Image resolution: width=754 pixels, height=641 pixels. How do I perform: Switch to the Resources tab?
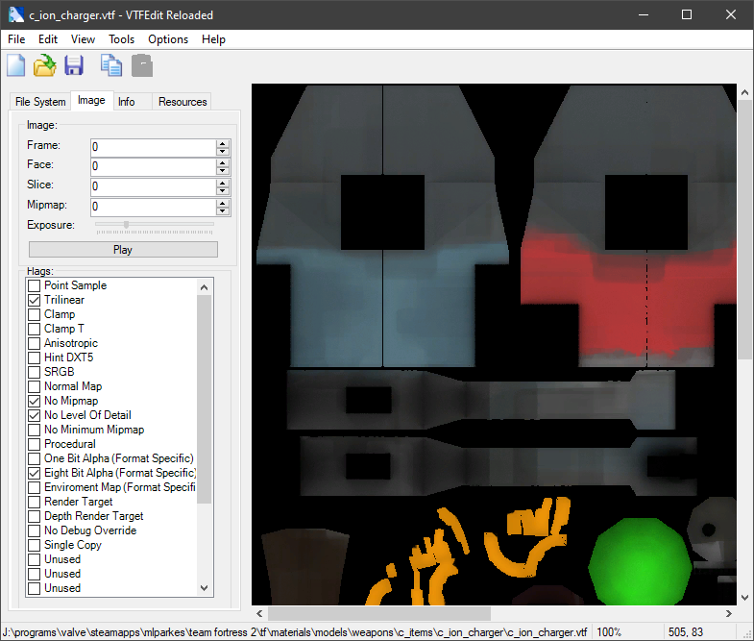182,102
